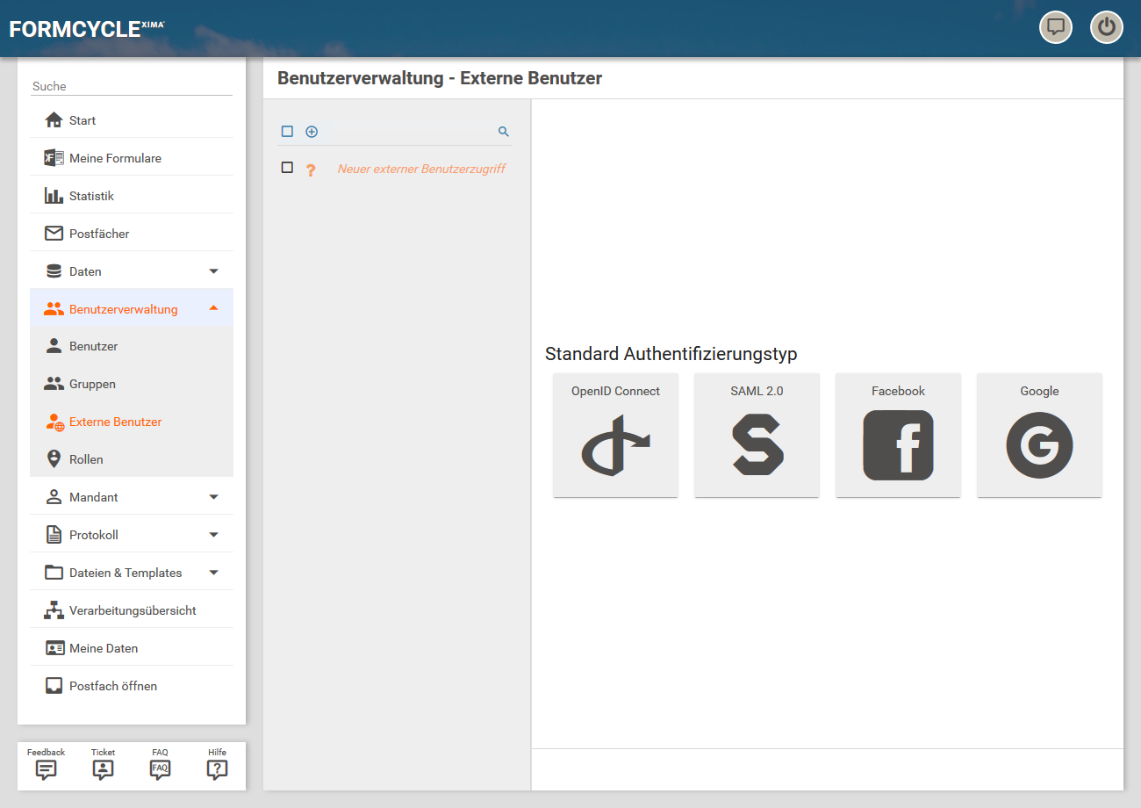Expand the Mandant menu arrow
Screen dimensions: 1141x808
(214, 497)
